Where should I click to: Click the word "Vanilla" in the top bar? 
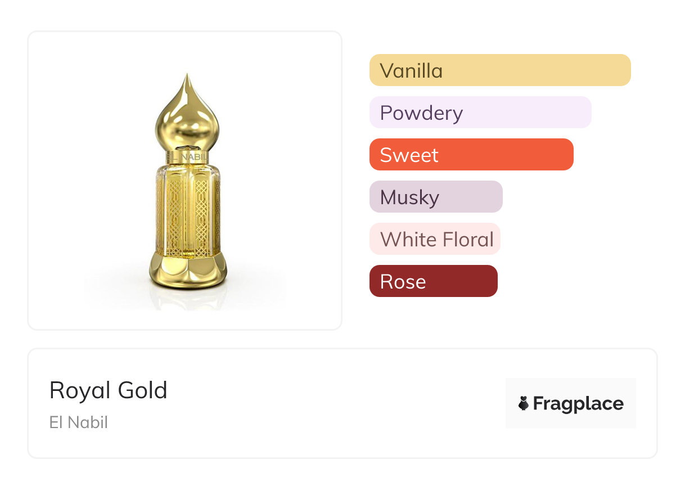(411, 71)
